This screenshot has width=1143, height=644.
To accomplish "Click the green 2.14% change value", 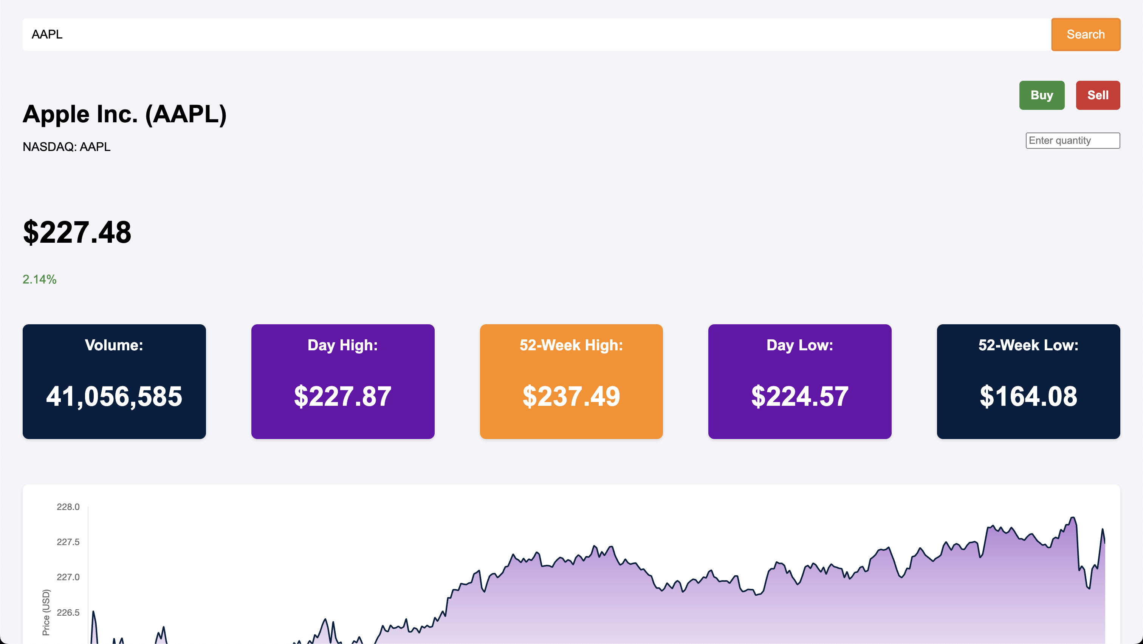I will pyautogui.click(x=39, y=279).
